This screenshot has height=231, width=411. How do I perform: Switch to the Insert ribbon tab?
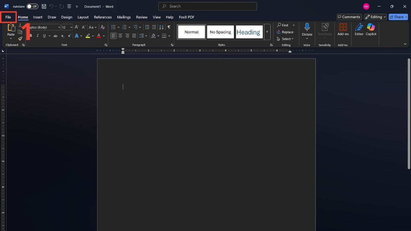coord(38,17)
